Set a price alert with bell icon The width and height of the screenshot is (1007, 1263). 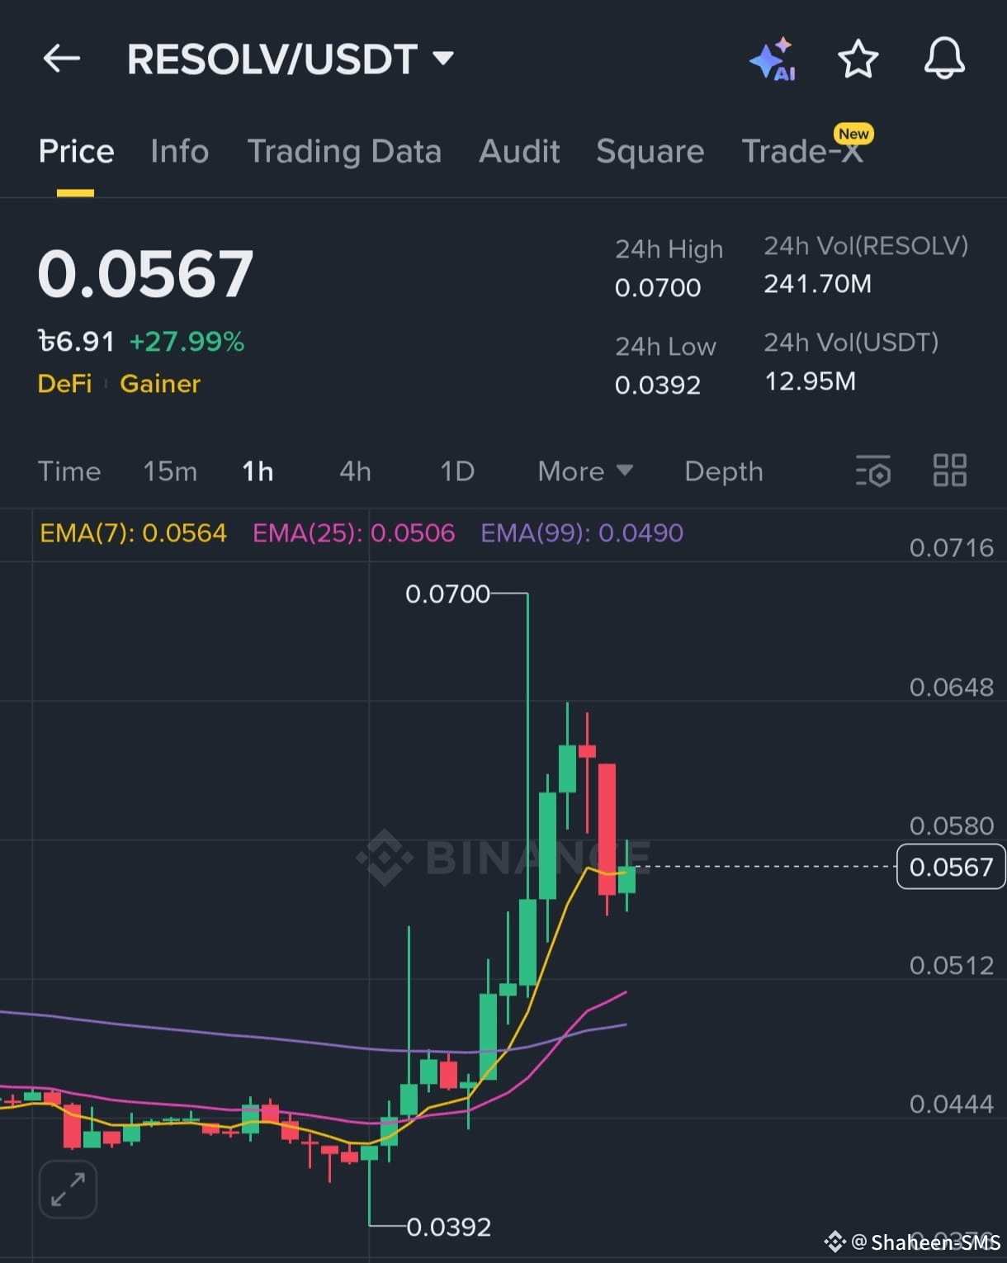(x=943, y=59)
